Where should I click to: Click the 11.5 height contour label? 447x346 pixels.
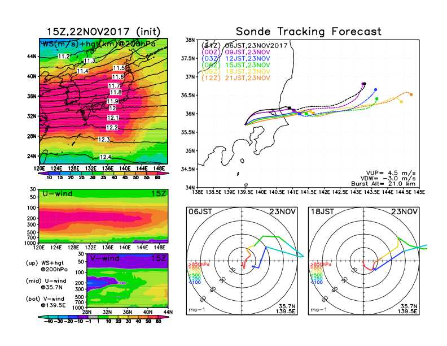click(119, 68)
